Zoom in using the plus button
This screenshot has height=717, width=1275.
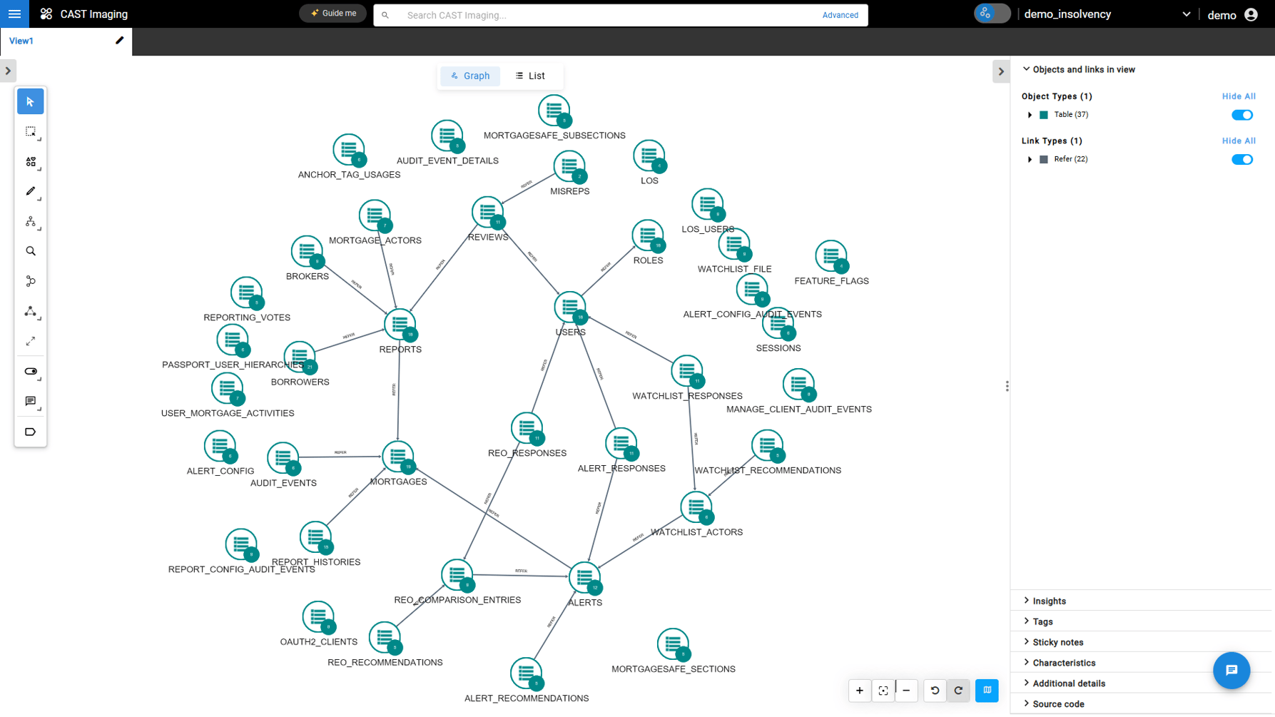click(859, 691)
